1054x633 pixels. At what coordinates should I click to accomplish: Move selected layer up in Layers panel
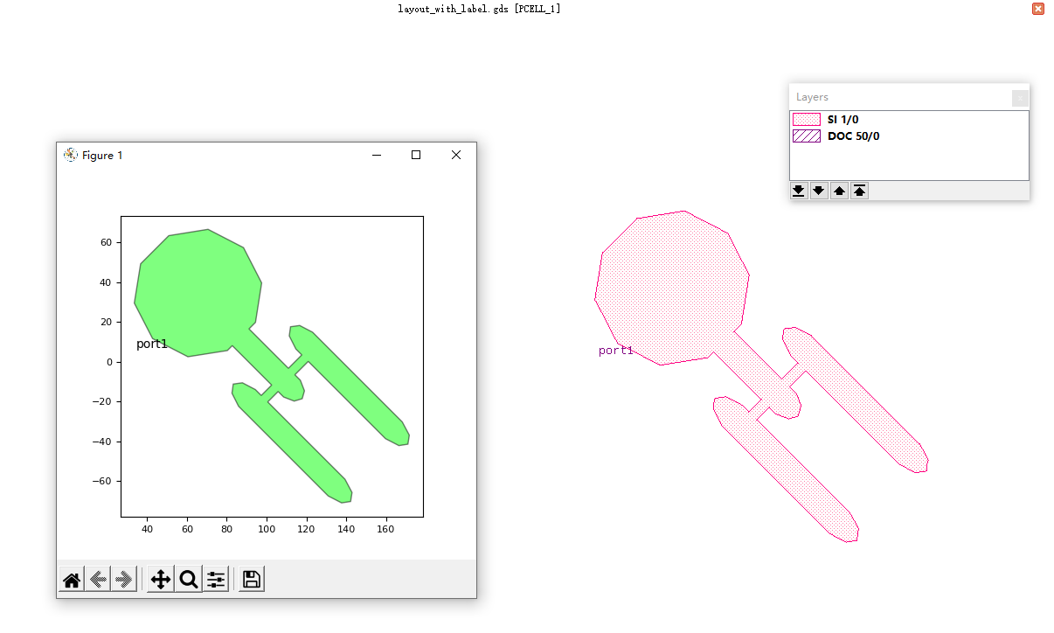click(x=839, y=191)
